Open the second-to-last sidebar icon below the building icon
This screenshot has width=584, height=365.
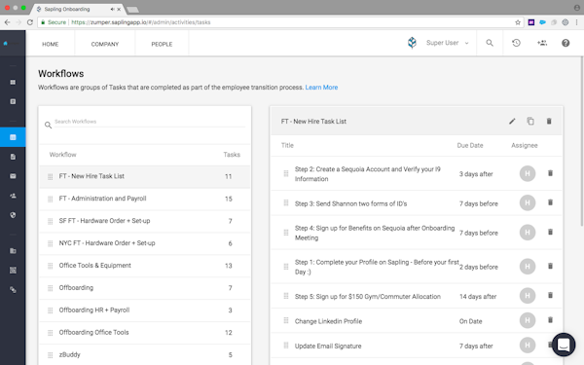point(13,270)
